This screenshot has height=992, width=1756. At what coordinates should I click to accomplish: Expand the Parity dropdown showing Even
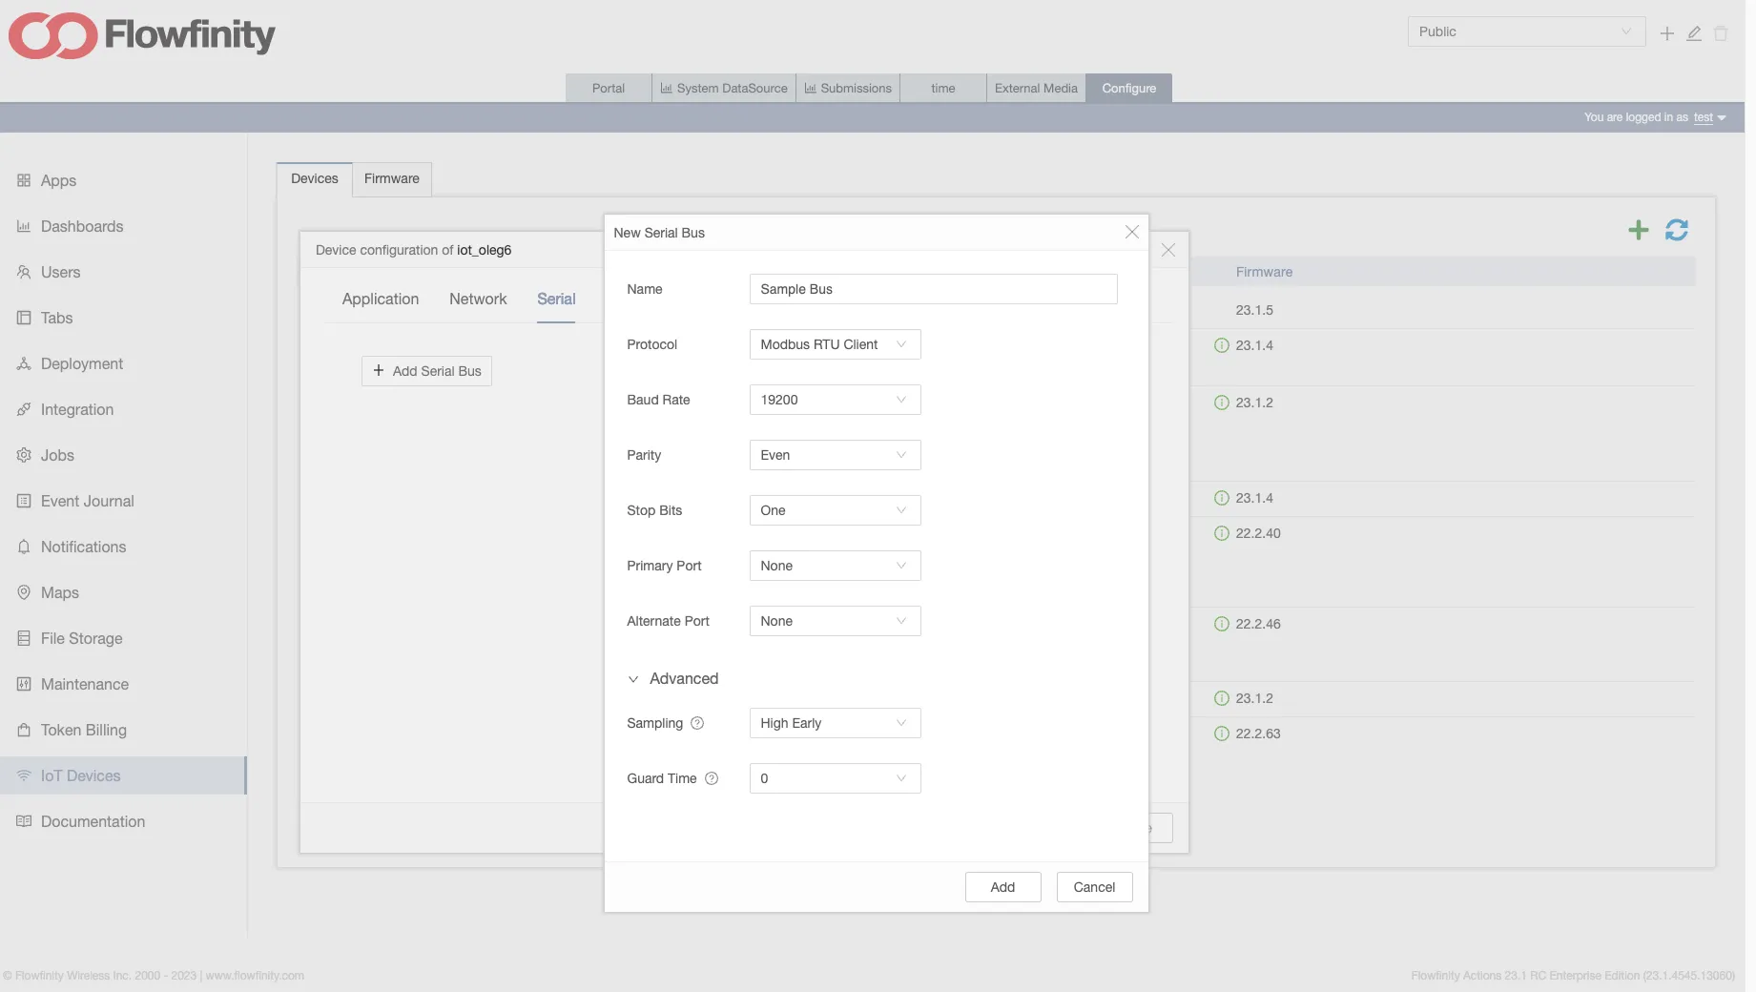tap(835, 455)
